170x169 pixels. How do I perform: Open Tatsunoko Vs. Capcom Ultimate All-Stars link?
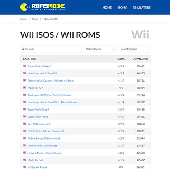51,81
